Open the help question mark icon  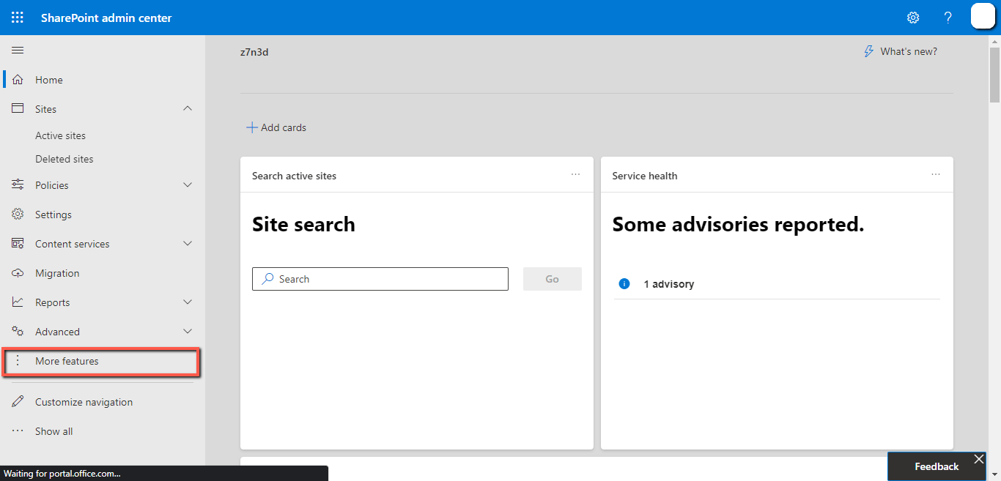tap(948, 18)
